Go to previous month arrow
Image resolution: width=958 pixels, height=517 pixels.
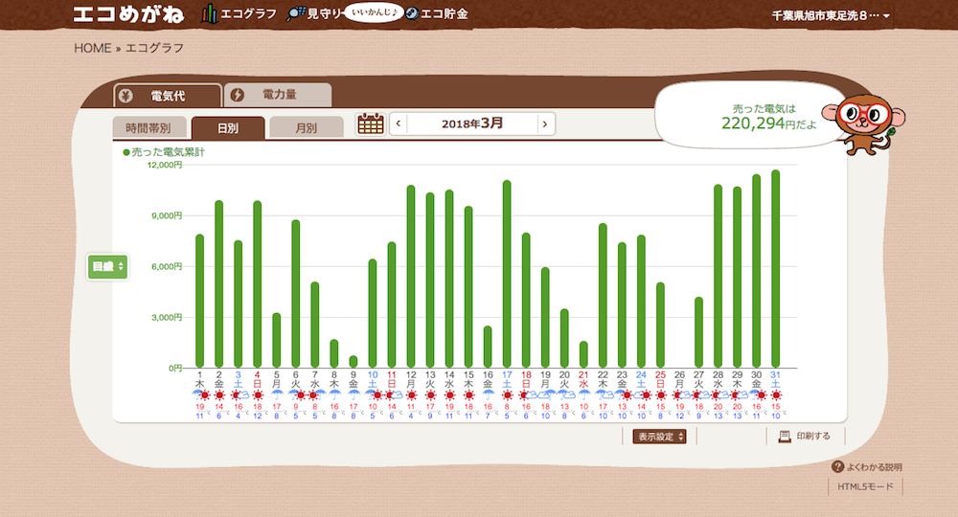[x=399, y=124]
